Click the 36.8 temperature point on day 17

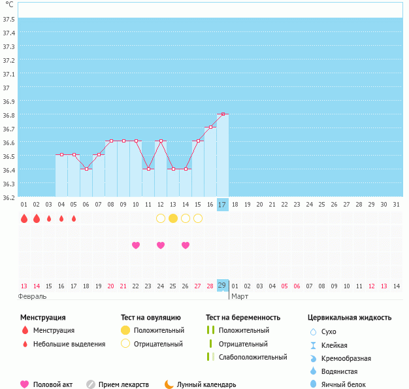tap(223, 114)
